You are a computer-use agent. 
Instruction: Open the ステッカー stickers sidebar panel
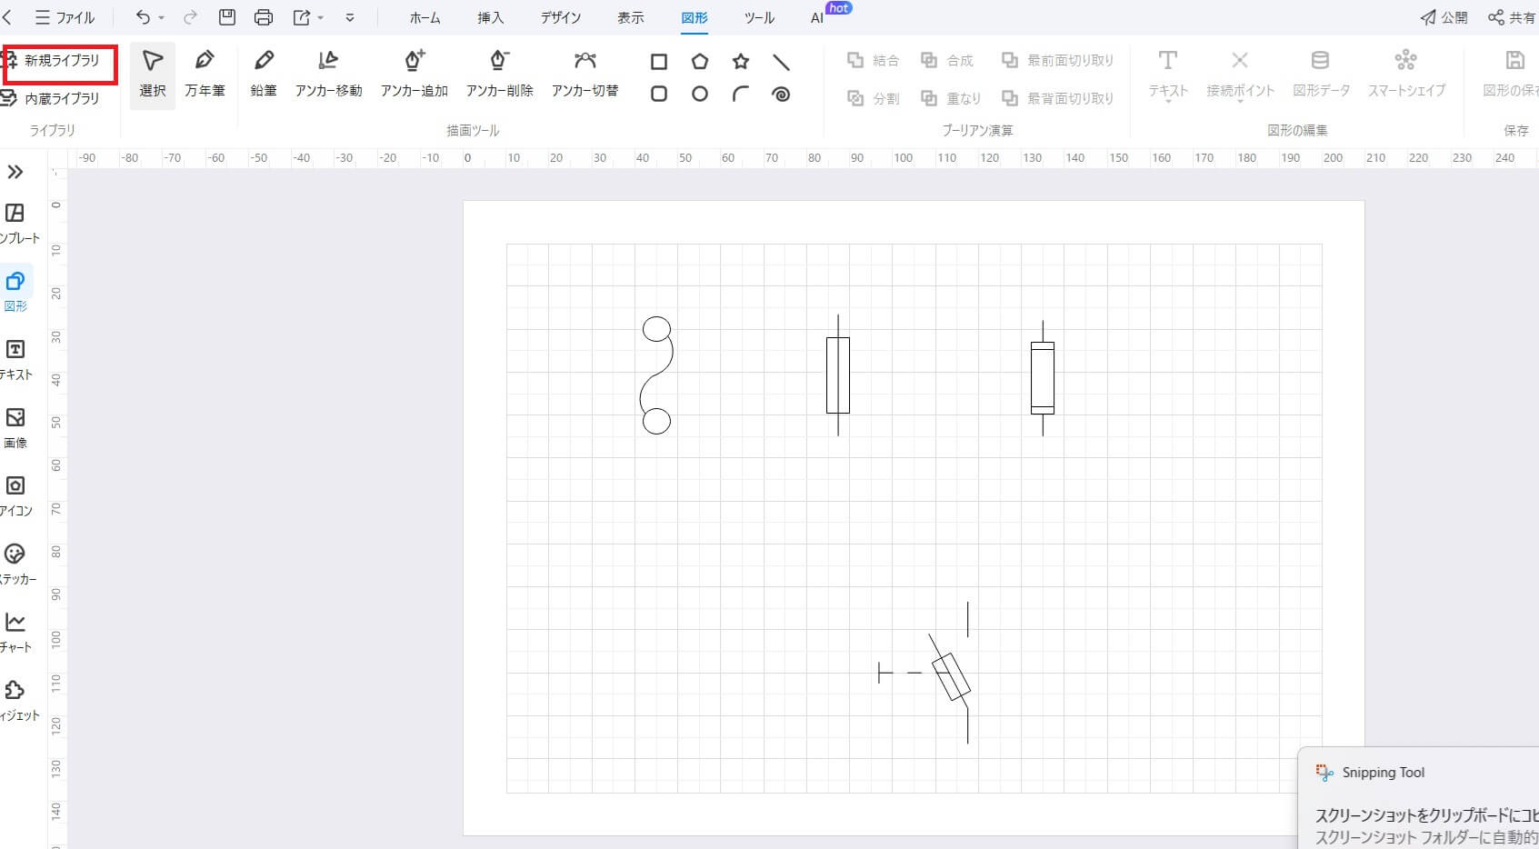pos(17,564)
